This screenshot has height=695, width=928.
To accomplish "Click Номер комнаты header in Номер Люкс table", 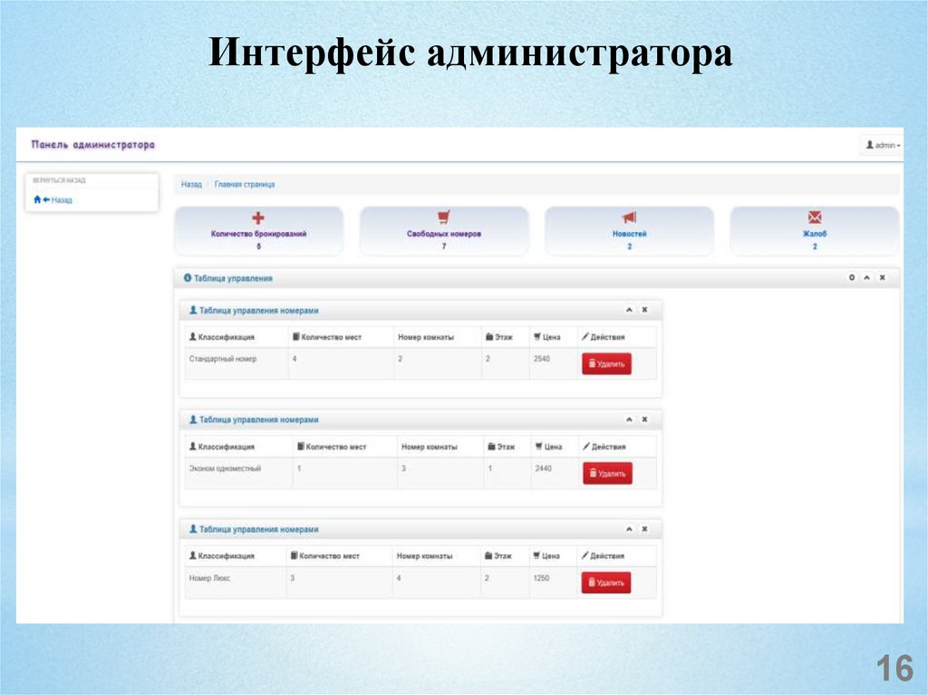I will click(x=424, y=555).
